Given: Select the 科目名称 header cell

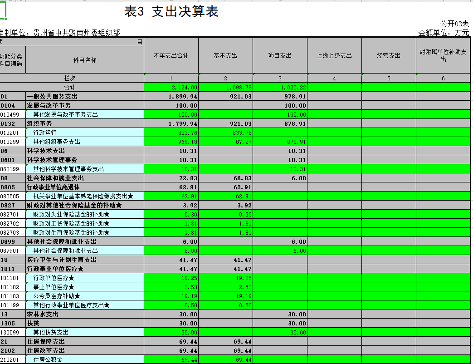Looking at the screenshot, I should (x=85, y=60).
